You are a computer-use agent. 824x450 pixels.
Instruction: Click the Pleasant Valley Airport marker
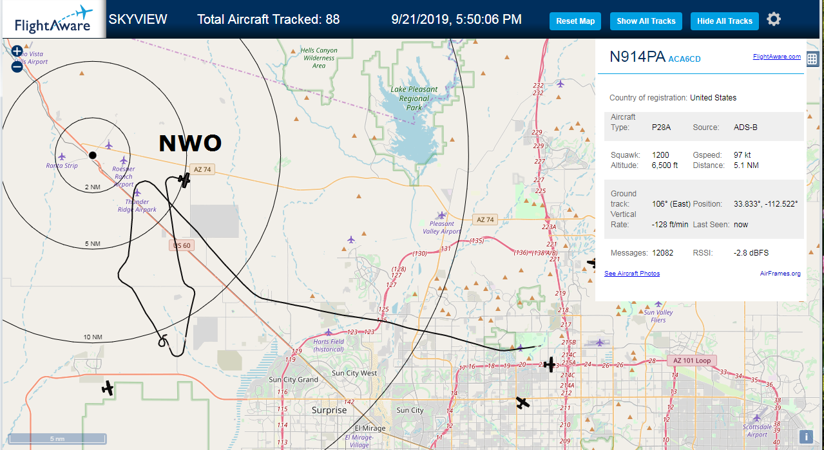coord(441,215)
